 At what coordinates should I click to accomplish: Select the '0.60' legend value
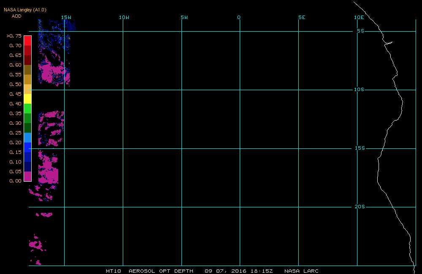click(x=15, y=65)
